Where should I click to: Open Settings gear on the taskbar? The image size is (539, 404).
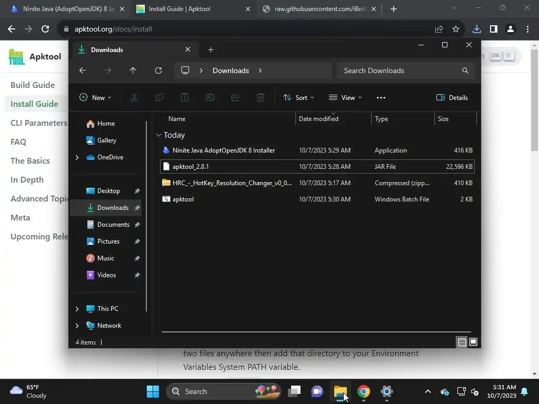point(387,391)
